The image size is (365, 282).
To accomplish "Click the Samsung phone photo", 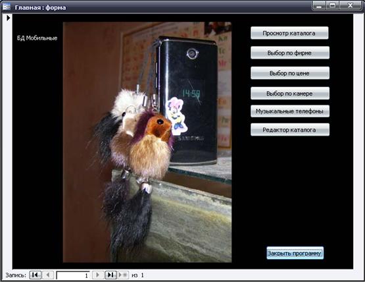I will pos(147,142).
